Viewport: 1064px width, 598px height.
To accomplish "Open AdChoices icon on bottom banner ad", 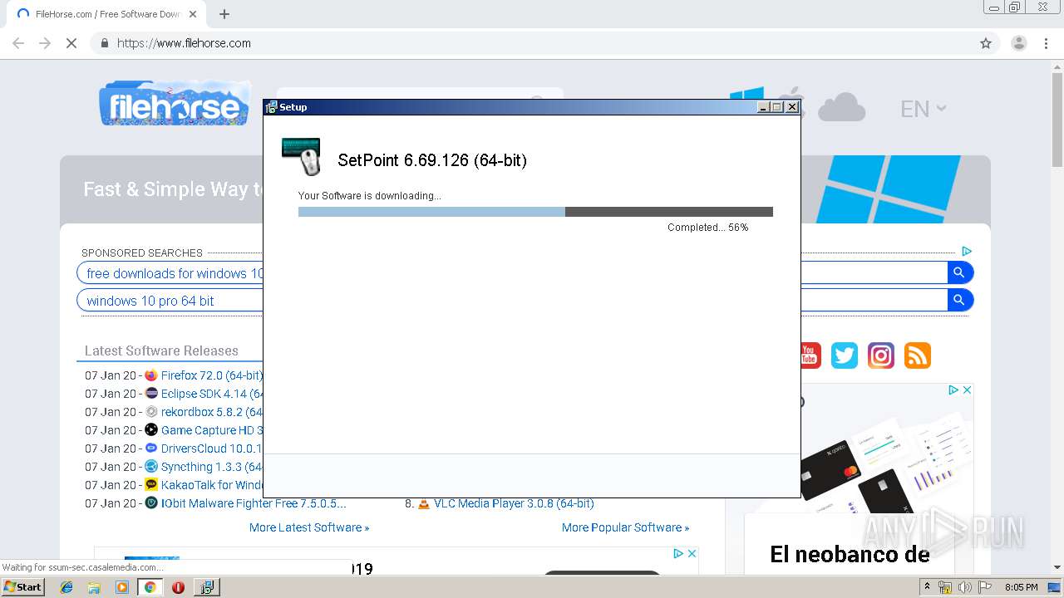I will click(678, 553).
